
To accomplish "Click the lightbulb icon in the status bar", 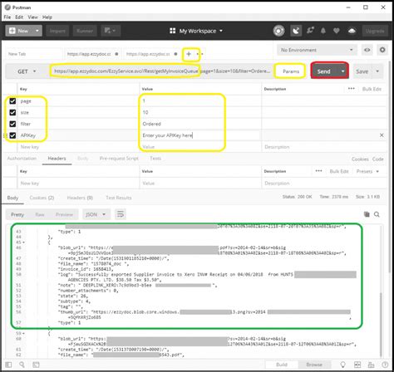I will click(x=342, y=365).
